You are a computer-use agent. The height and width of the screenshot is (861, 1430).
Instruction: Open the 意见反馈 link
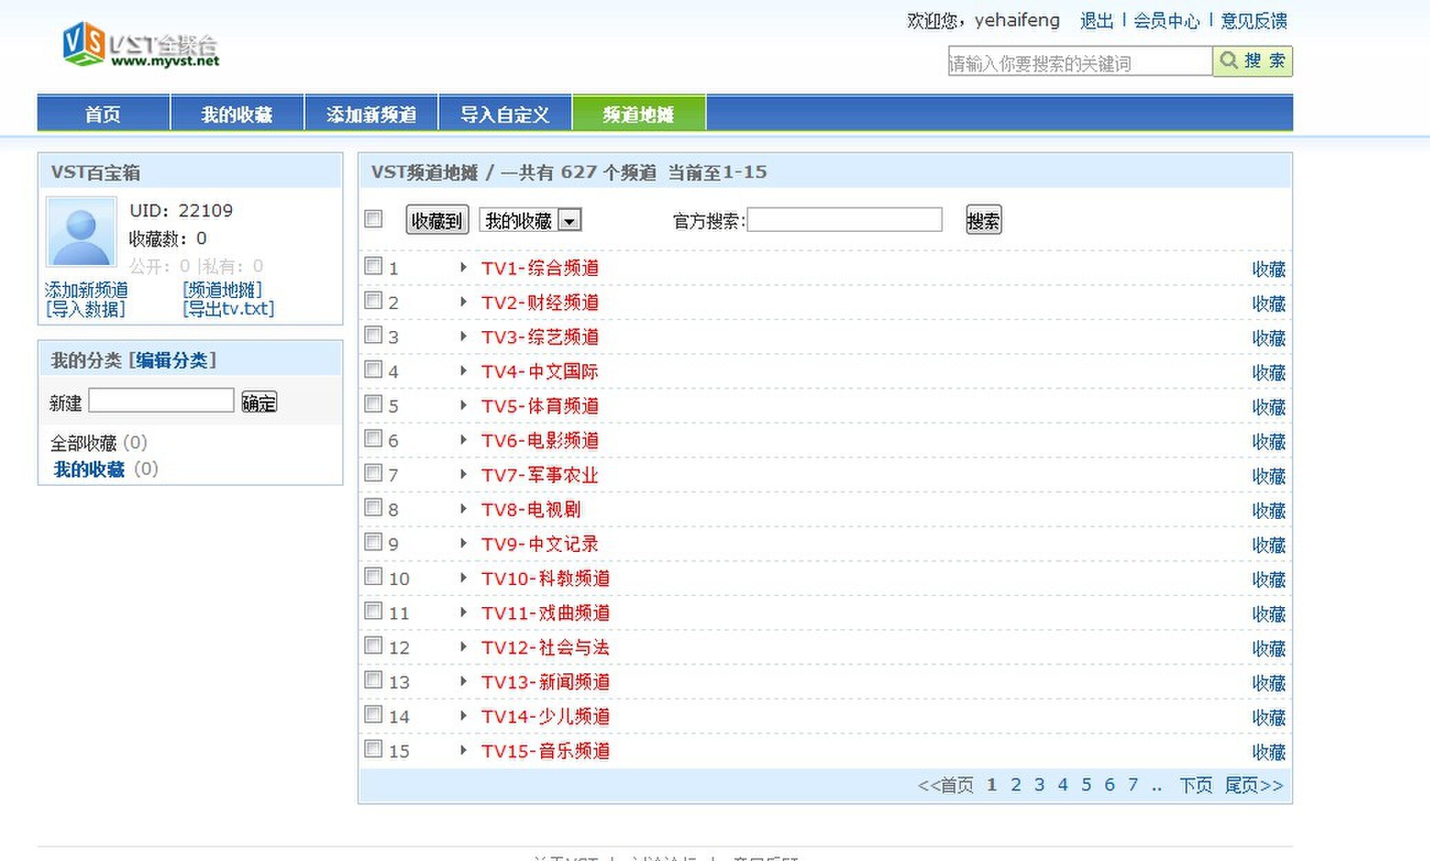coord(1253,21)
